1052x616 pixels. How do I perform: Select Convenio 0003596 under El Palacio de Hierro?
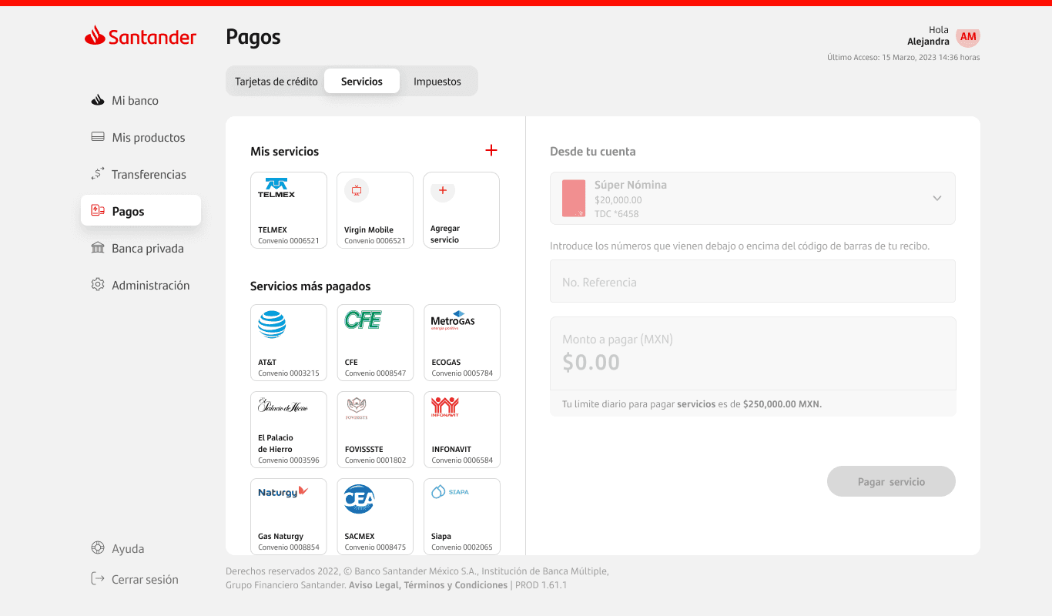pos(289,460)
